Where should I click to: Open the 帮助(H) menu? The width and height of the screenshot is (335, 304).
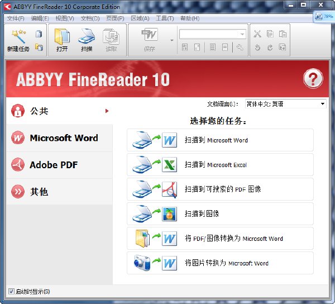click(x=190, y=18)
